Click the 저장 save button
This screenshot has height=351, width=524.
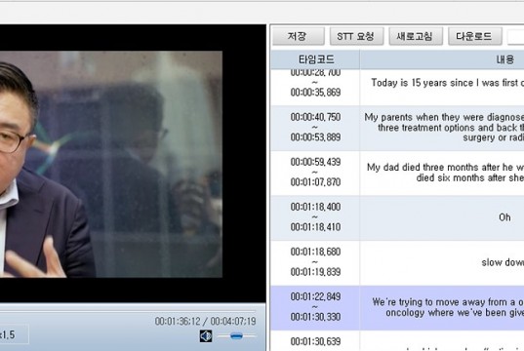point(298,36)
